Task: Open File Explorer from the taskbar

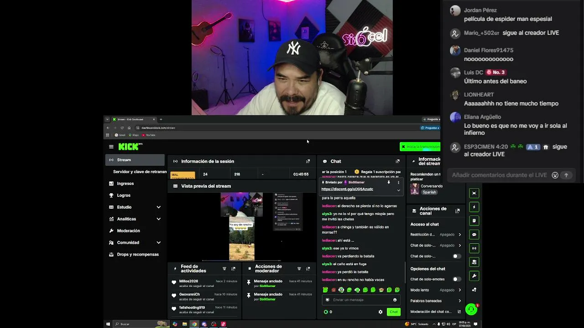Action: pos(184,324)
